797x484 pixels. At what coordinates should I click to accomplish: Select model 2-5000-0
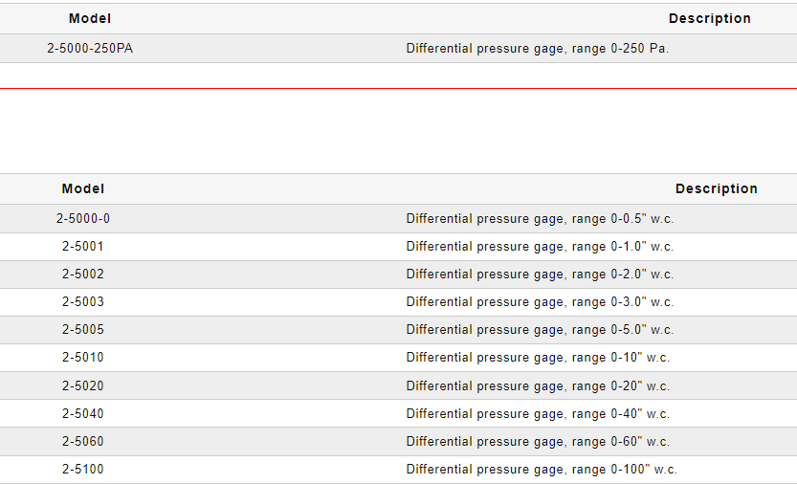(83, 218)
